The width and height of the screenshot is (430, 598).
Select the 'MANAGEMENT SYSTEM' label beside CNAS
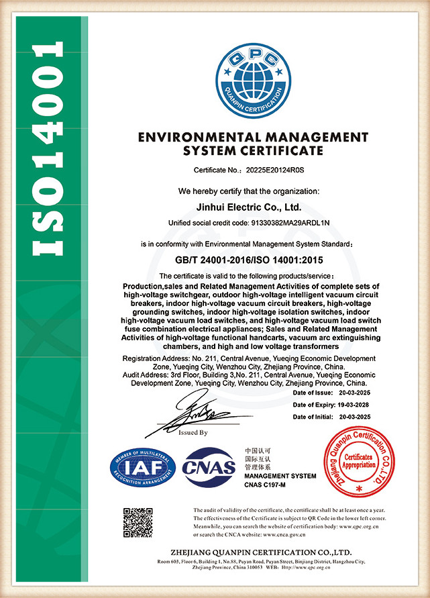[x=280, y=476]
